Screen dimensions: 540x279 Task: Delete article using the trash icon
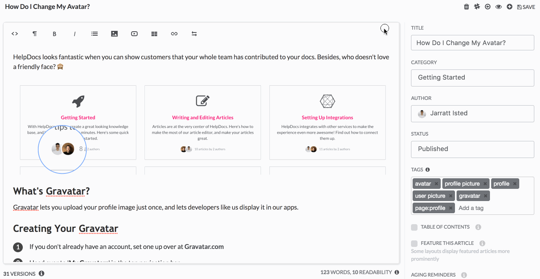(466, 7)
